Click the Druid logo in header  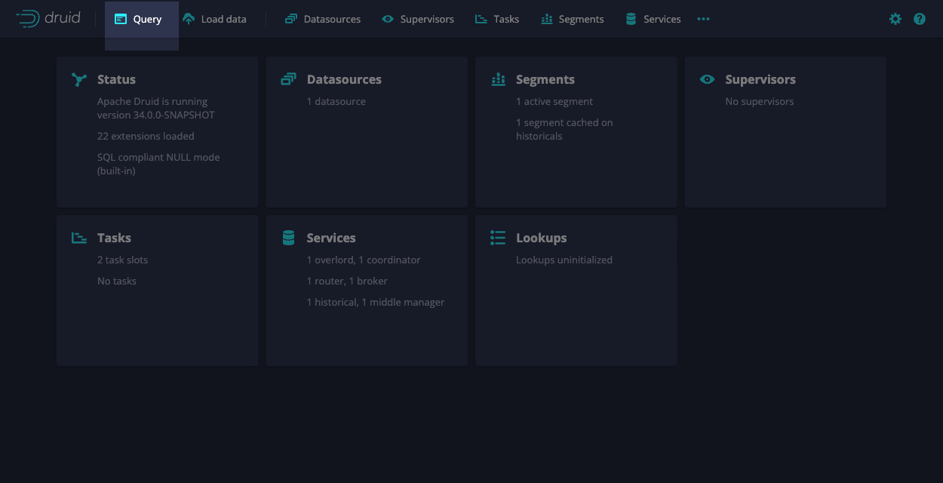pyautogui.click(x=48, y=19)
